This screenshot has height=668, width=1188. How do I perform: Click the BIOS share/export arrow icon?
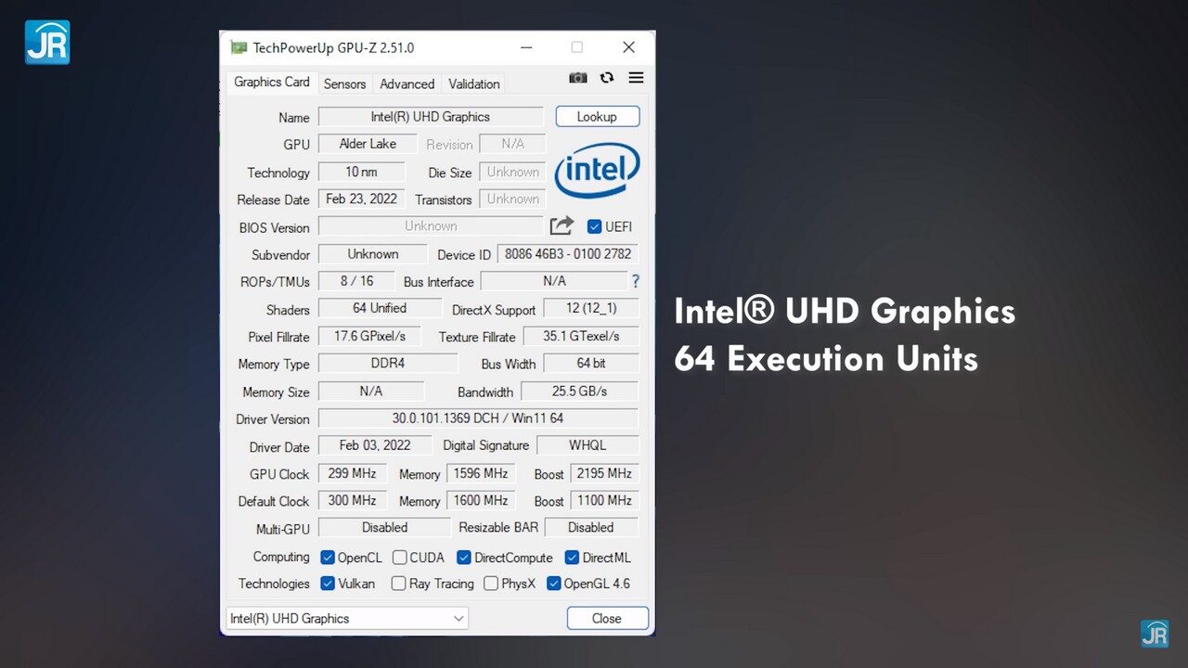click(562, 225)
